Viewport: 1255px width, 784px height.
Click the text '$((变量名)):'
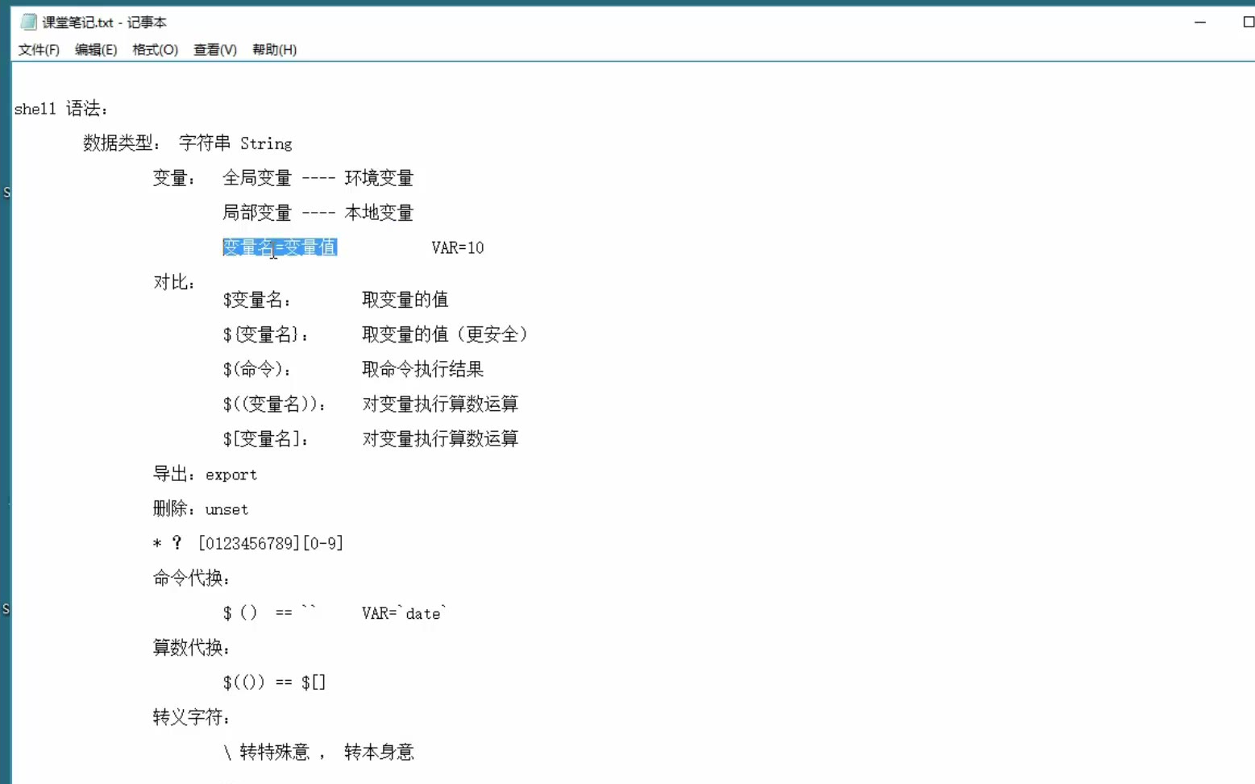(x=274, y=404)
